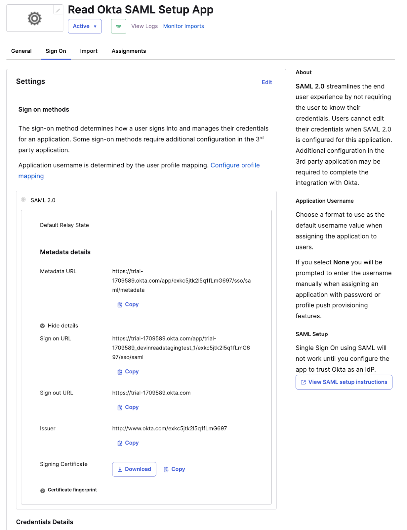Image resolution: width=407 pixels, height=530 pixels.
Task: Copy the Metadata URL using its copy icon
Action: (120, 304)
